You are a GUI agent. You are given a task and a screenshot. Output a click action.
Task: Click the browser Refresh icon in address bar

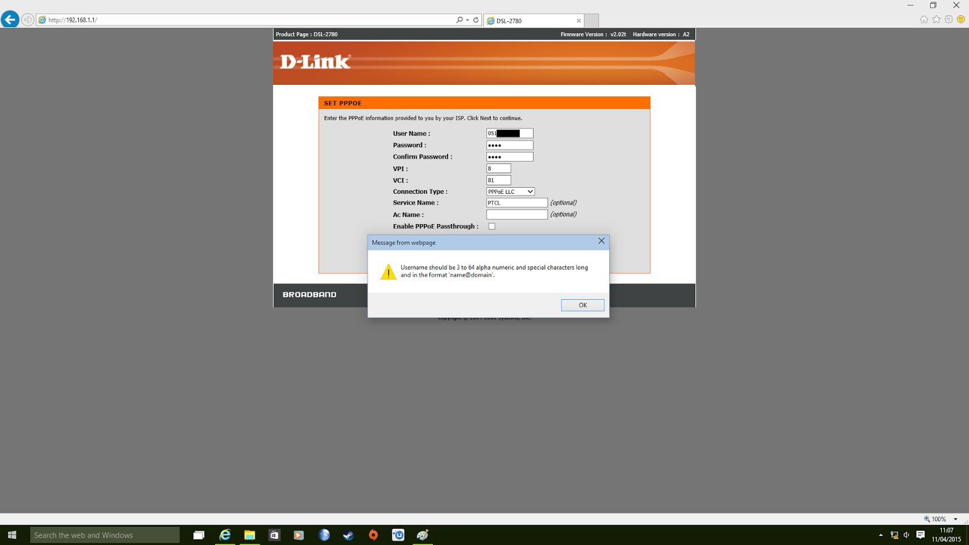[x=475, y=19]
